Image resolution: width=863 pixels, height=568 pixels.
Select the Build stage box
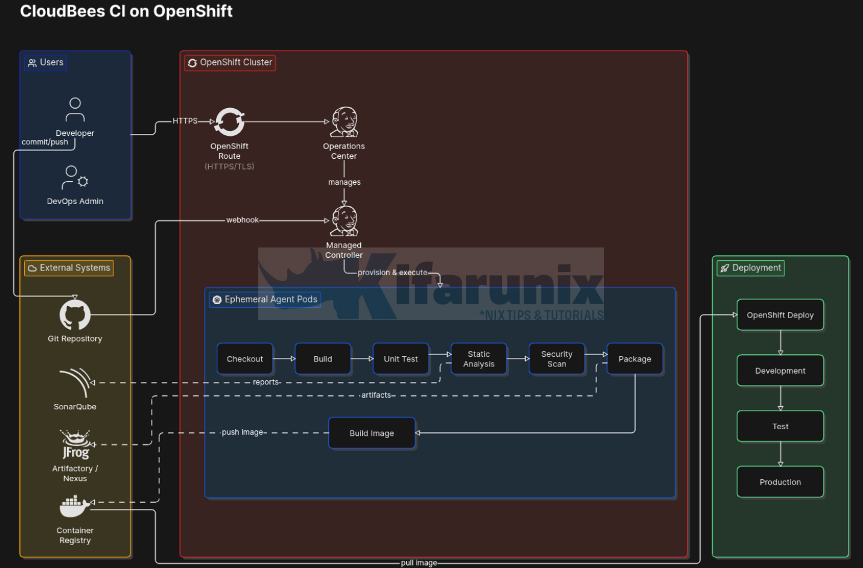323,359
